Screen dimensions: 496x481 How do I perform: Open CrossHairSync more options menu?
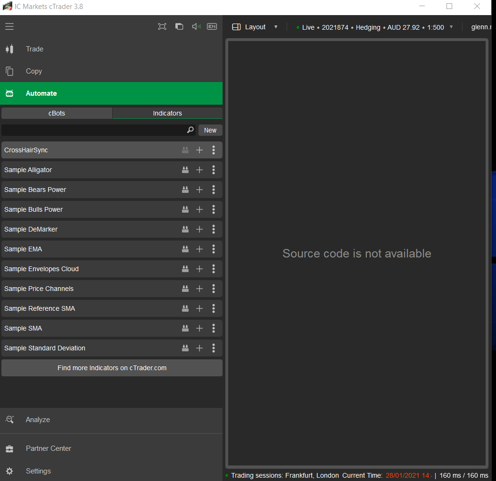click(214, 150)
